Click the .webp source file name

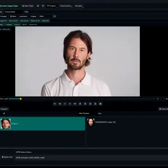(105, 122)
